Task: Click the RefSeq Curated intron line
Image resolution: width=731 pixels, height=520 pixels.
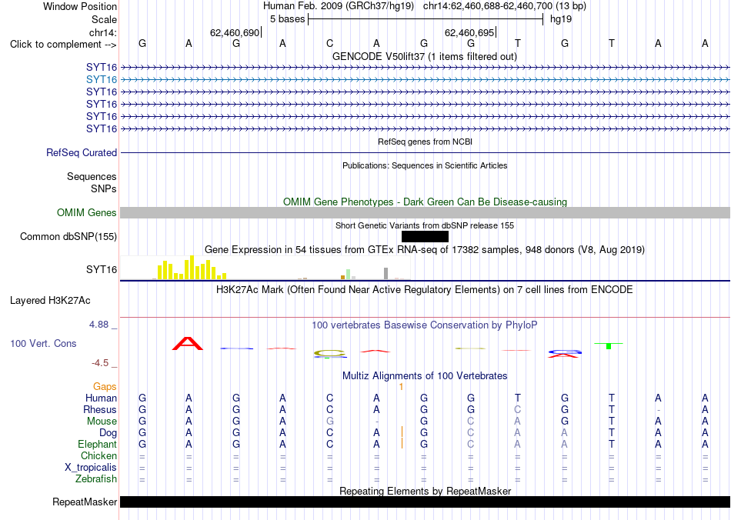Action: [x=425, y=153]
